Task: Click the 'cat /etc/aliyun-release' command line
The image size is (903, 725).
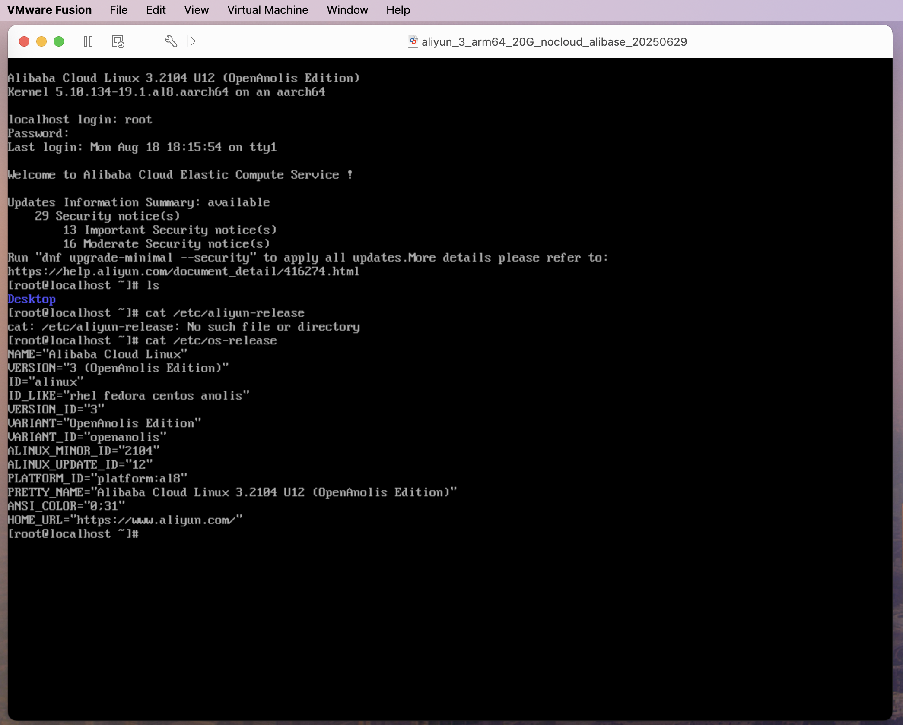Action: coord(156,313)
